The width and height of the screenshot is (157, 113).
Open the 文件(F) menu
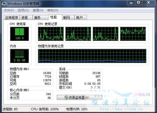point(9,10)
